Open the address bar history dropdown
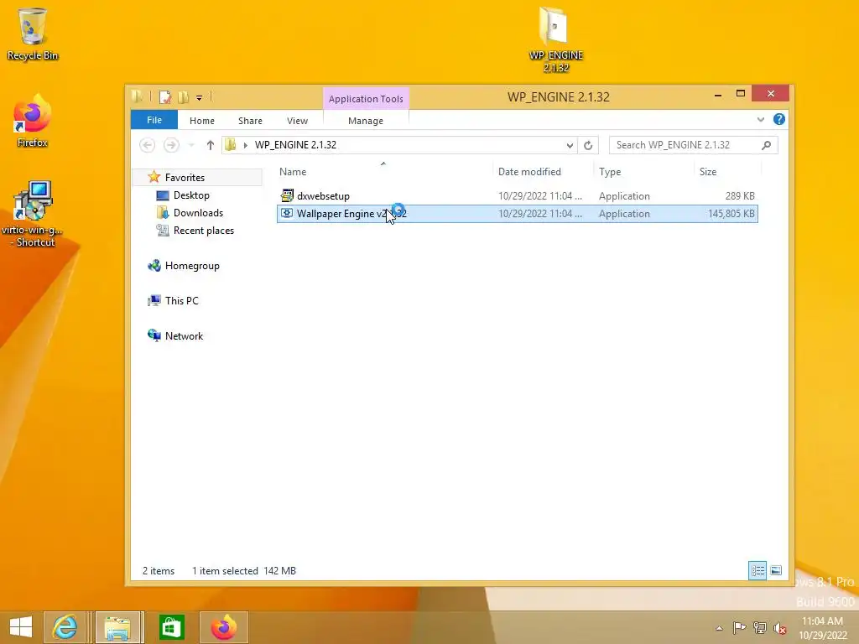 tap(570, 145)
